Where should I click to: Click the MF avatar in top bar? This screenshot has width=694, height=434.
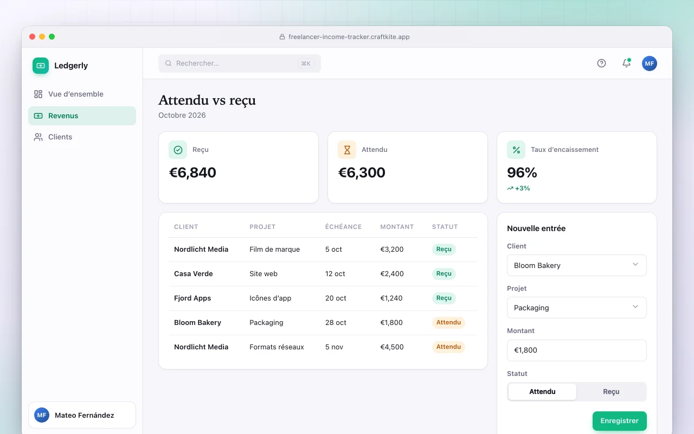click(x=650, y=63)
